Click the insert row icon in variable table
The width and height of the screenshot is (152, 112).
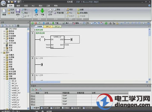click(33, 89)
